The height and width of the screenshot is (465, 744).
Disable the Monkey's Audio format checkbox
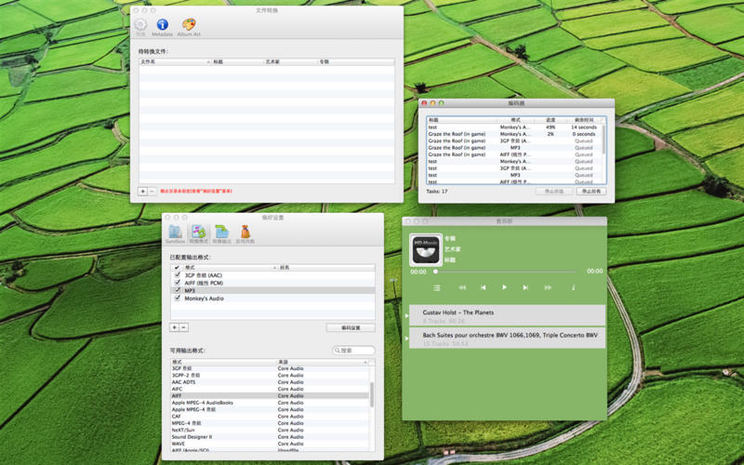(x=177, y=298)
